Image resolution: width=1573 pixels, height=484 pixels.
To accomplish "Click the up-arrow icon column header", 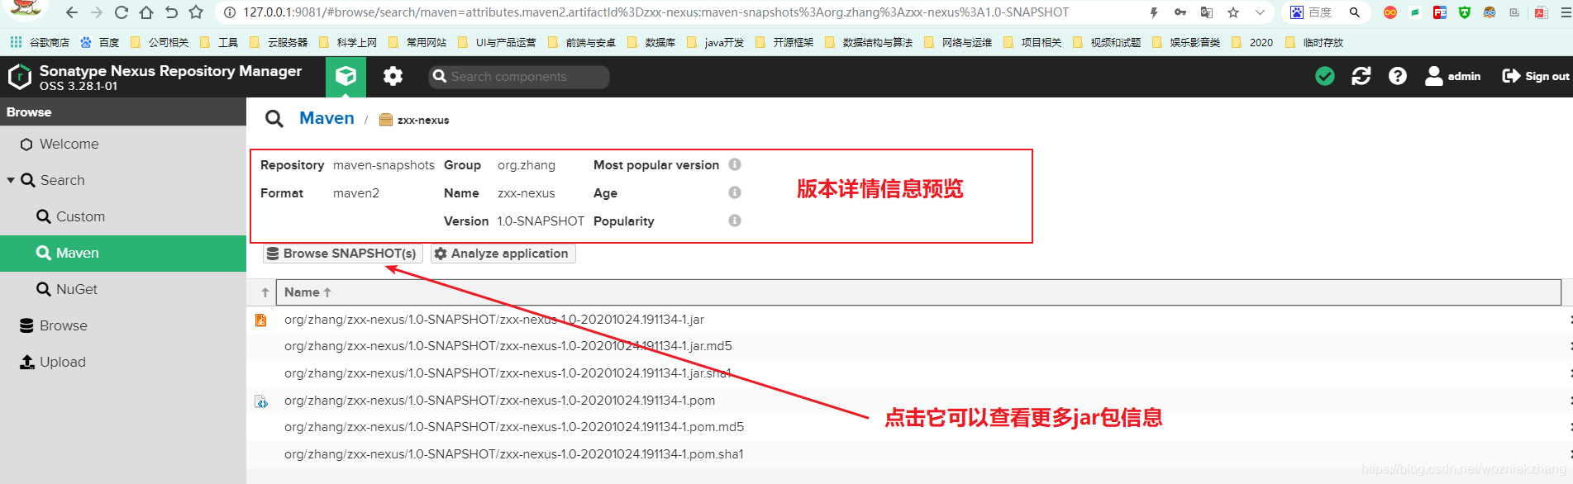I will tap(265, 292).
